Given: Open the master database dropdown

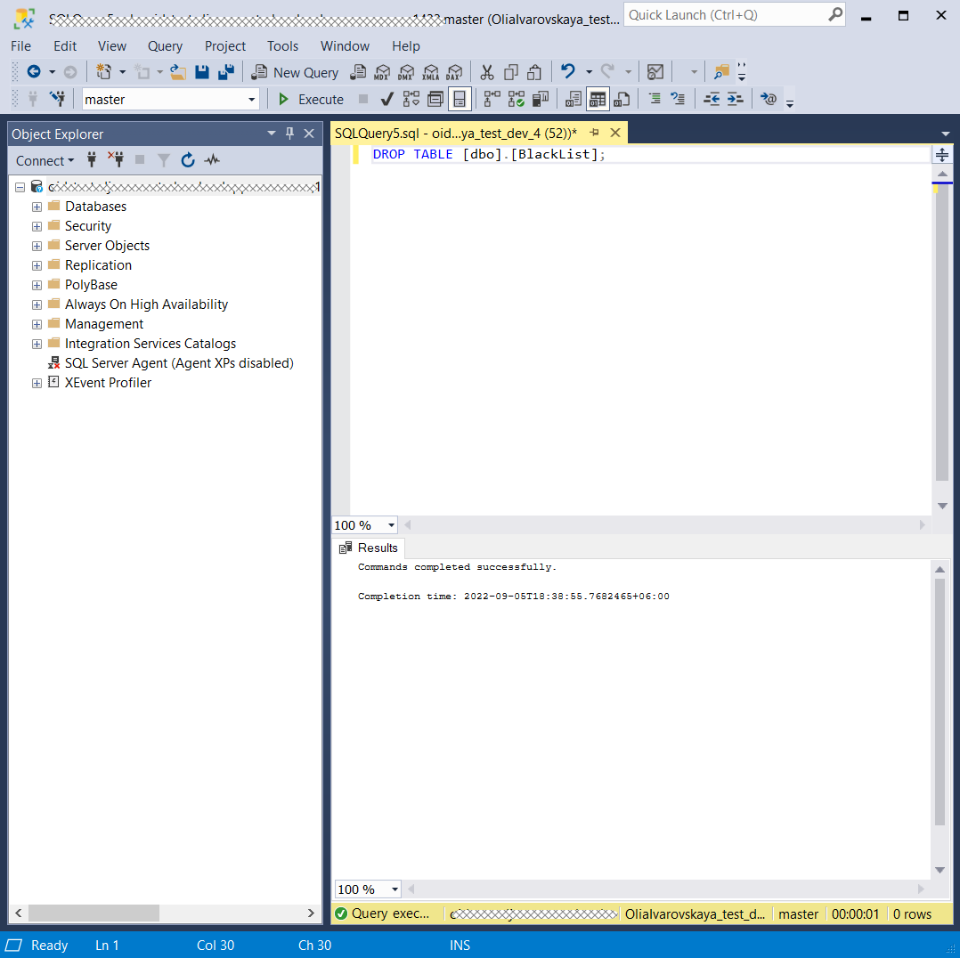Looking at the screenshot, I should pyautogui.click(x=251, y=99).
